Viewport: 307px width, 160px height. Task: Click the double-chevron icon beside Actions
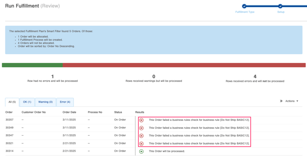281,101
